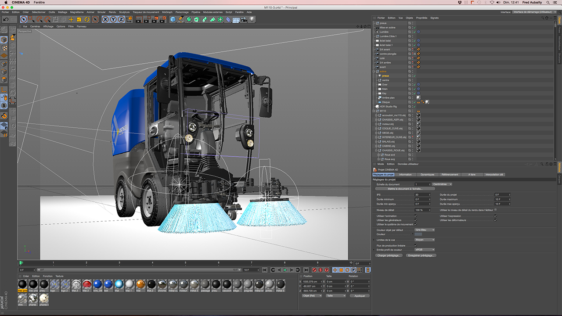Open viewport Caméras menu

[x=35, y=26]
